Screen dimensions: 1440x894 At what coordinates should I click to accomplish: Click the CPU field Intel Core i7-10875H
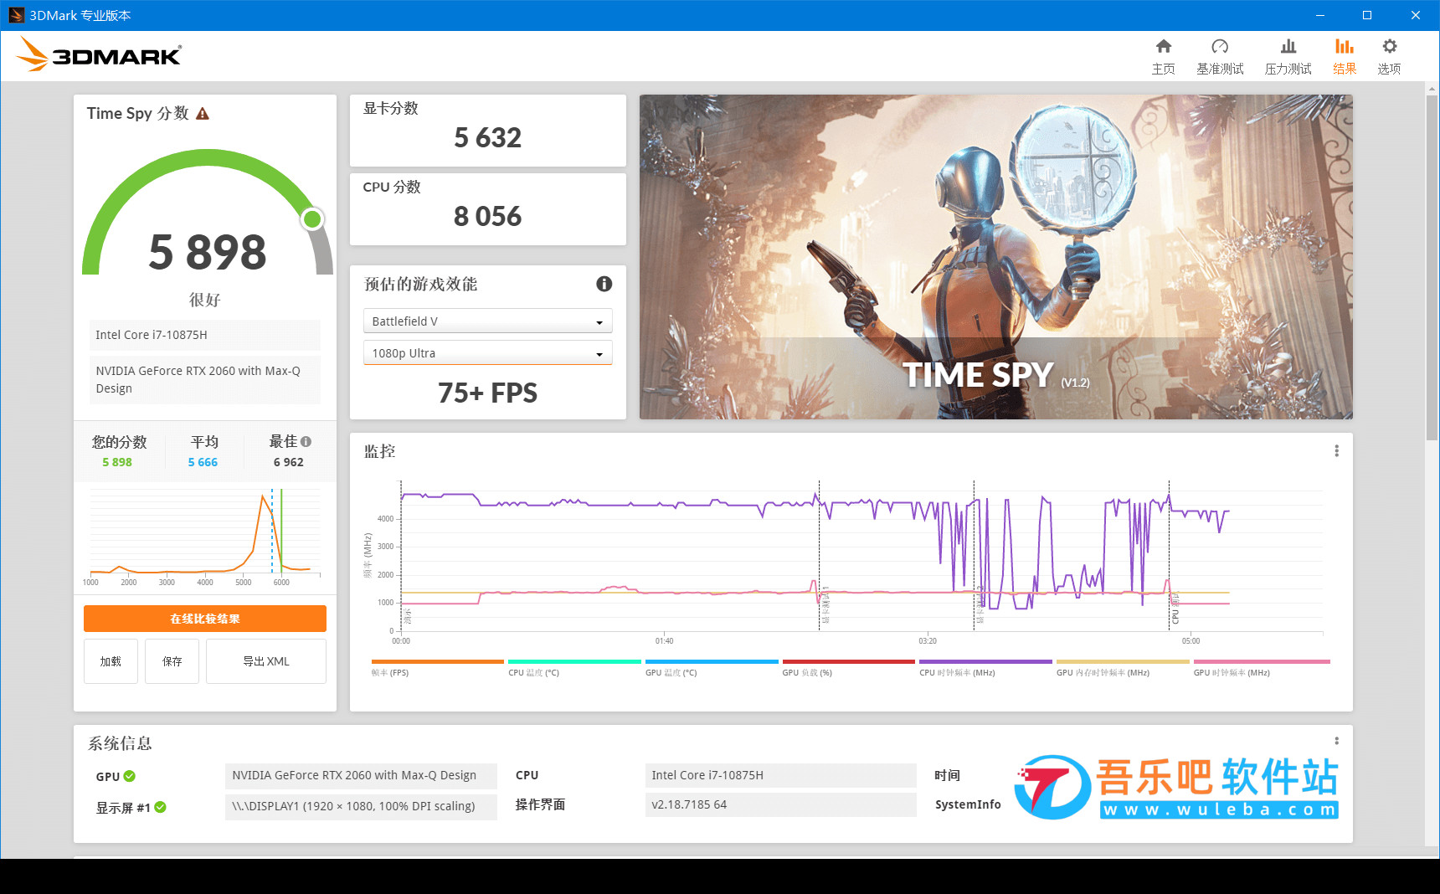780,775
